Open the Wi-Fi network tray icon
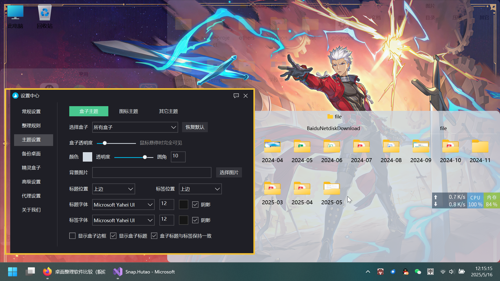This screenshot has width=500, height=281. coord(443,272)
